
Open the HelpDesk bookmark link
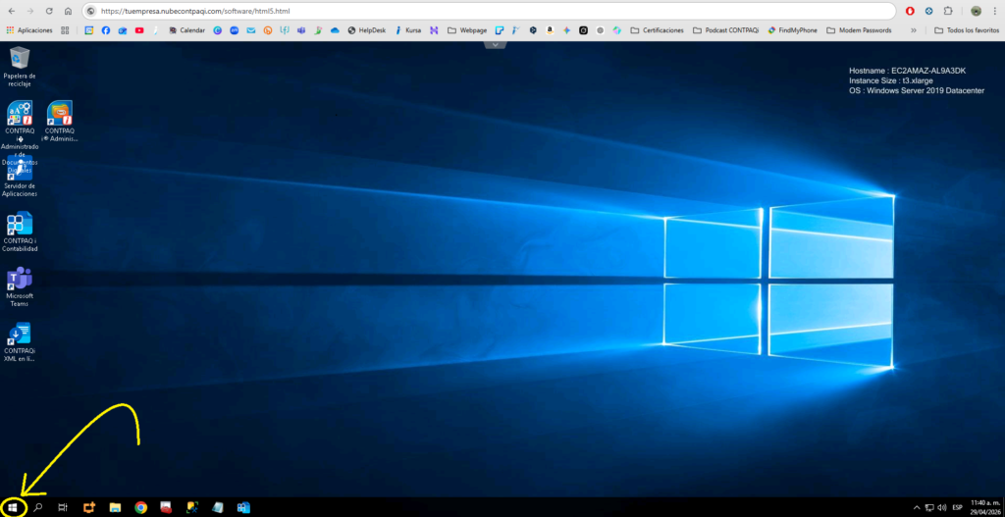(366, 30)
